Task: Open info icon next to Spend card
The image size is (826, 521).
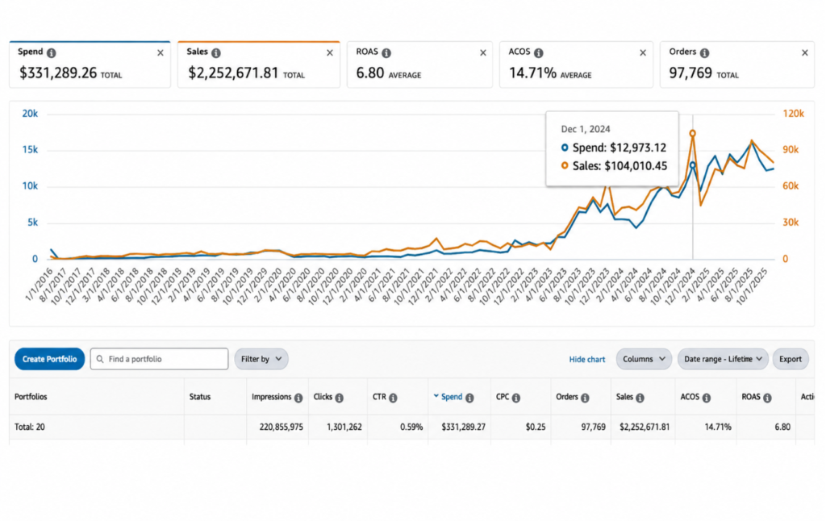Action: [x=51, y=52]
